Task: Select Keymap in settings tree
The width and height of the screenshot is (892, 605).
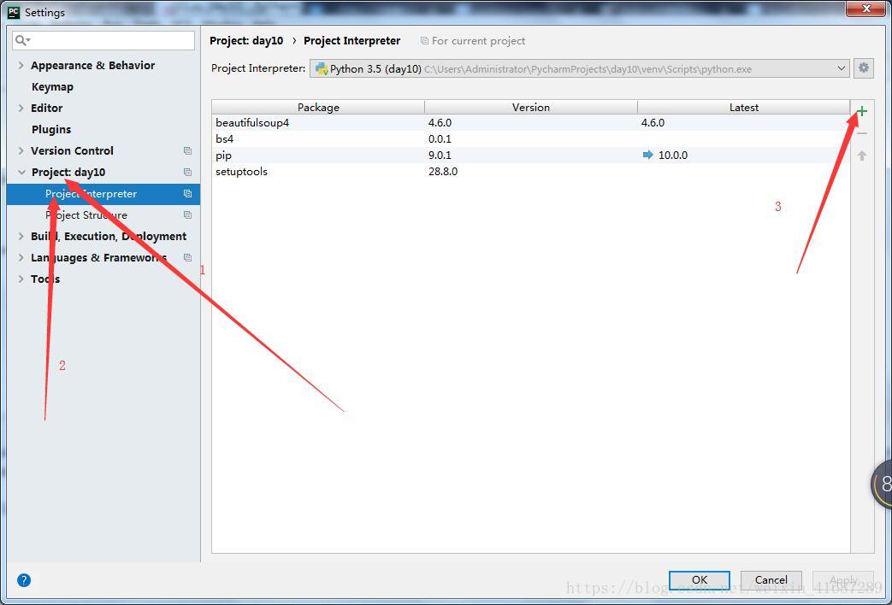Action: tap(52, 87)
